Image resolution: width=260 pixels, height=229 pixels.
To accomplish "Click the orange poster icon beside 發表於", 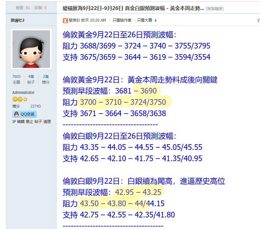I will click(65, 20).
